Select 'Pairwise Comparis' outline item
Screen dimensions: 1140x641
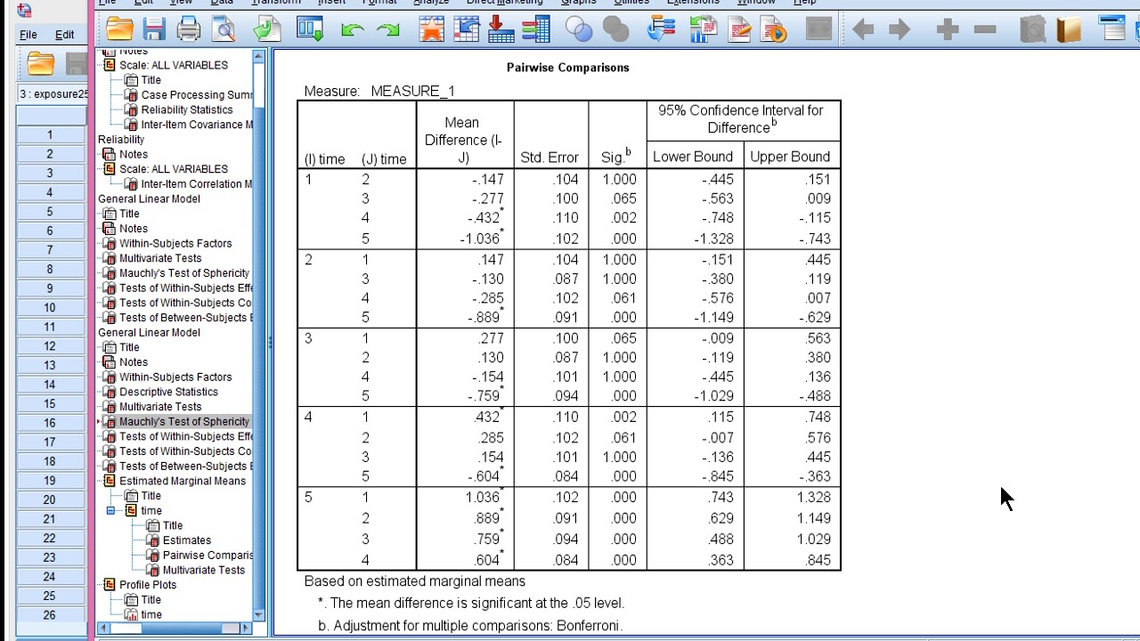pyautogui.click(x=208, y=556)
